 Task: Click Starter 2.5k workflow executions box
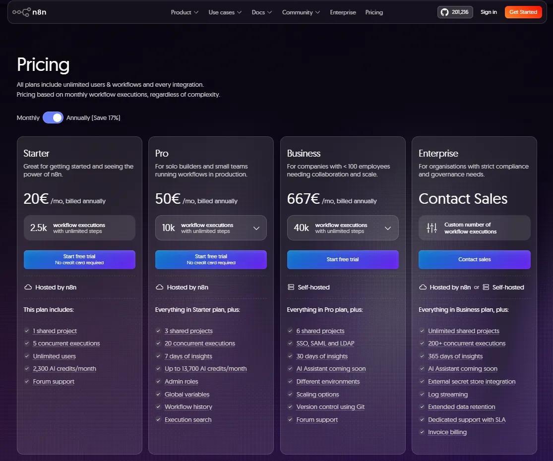coord(79,228)
